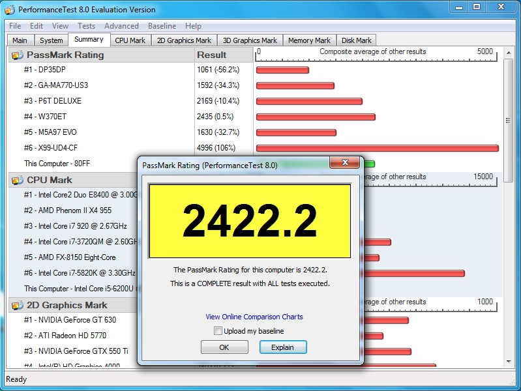Open the View Online Comparison Charts link
Image resolution: width=521 pixels, height=391 pixels.
point(254,317)
